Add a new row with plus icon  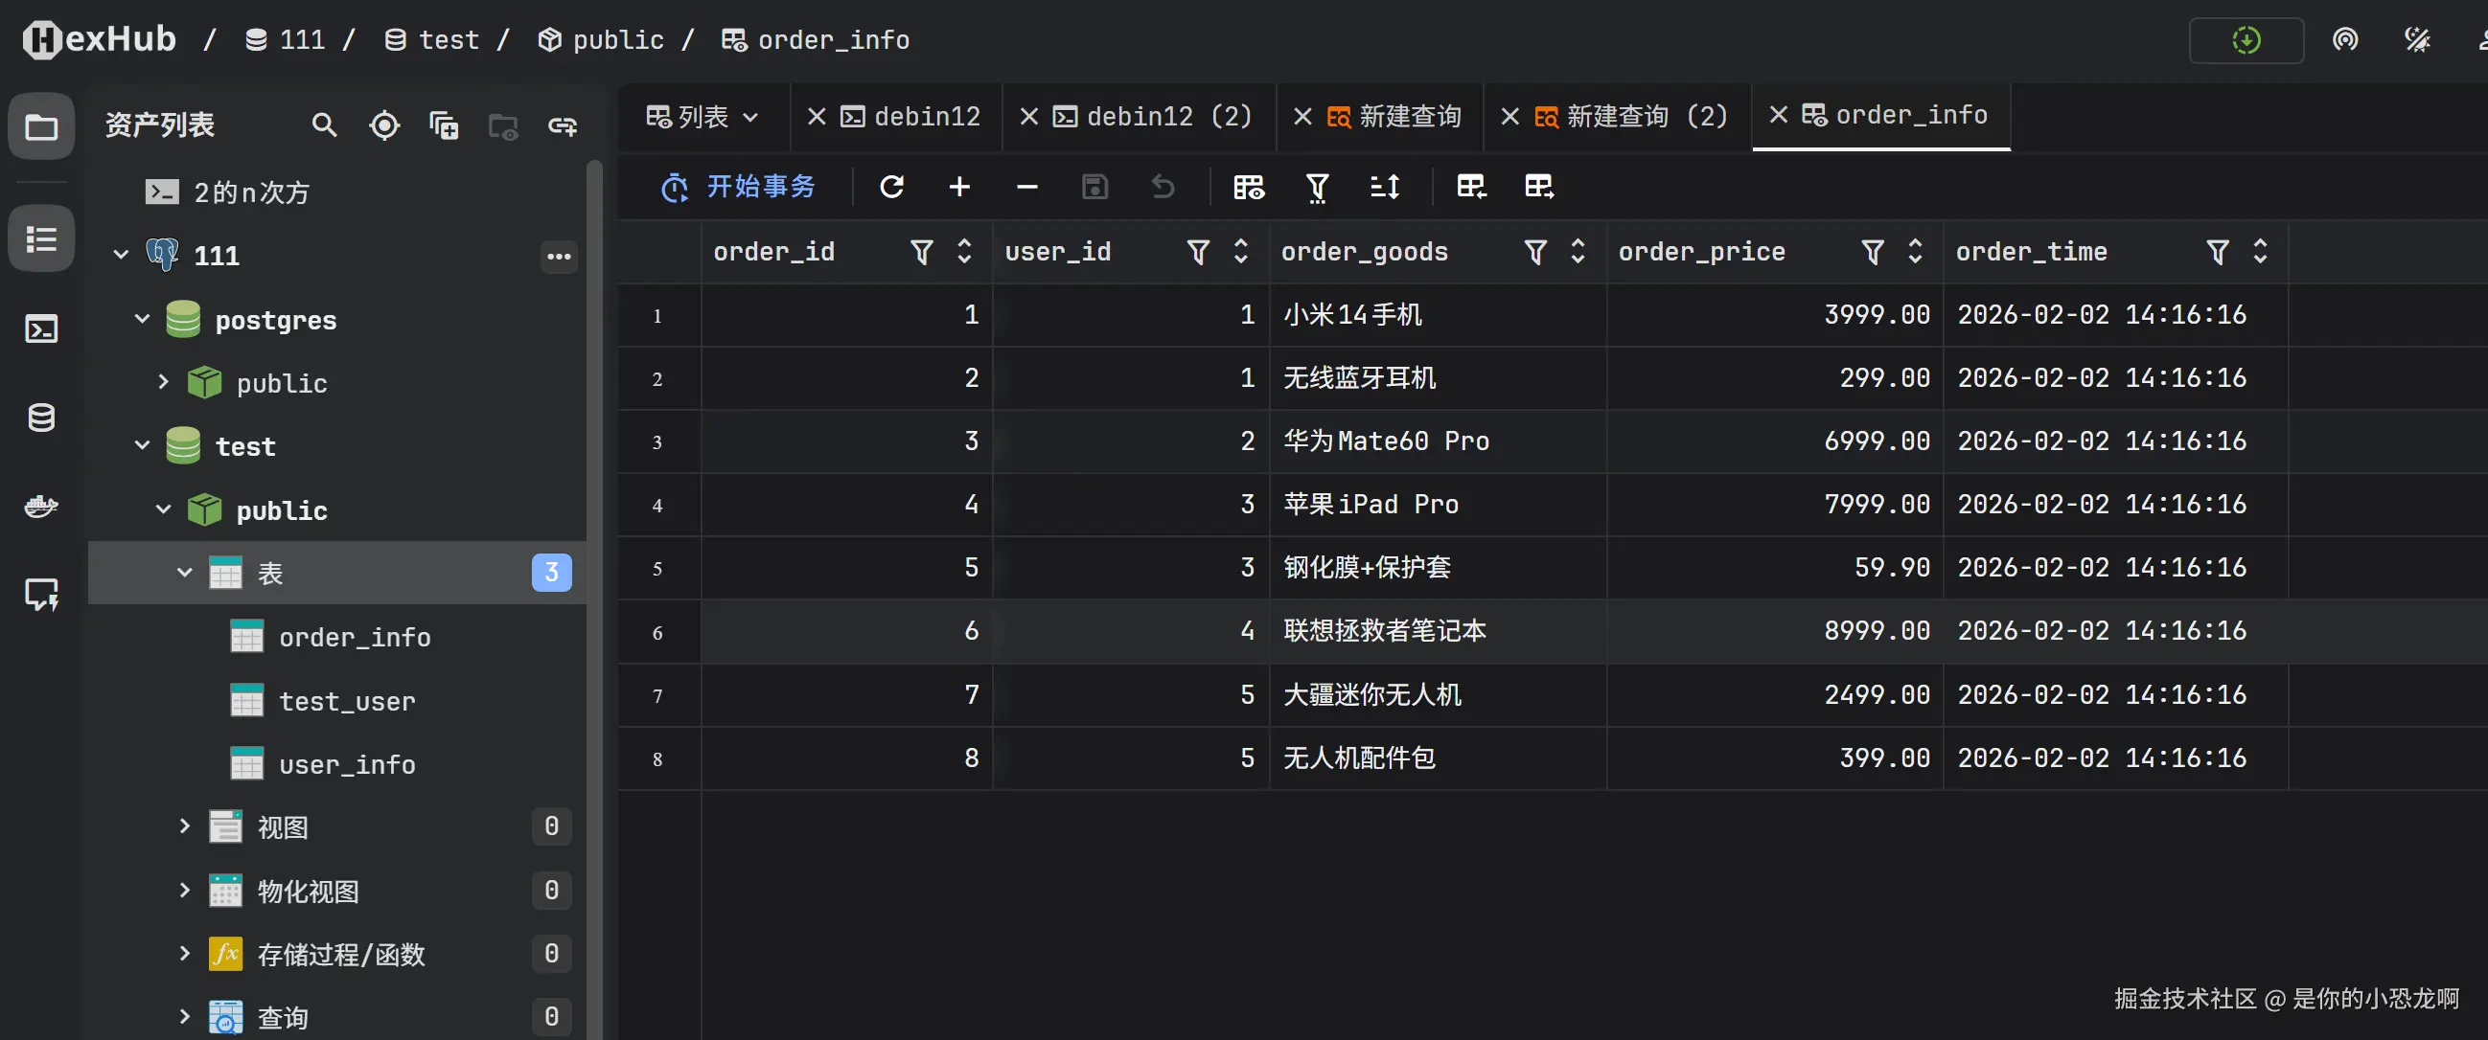[x=959, y=186]
